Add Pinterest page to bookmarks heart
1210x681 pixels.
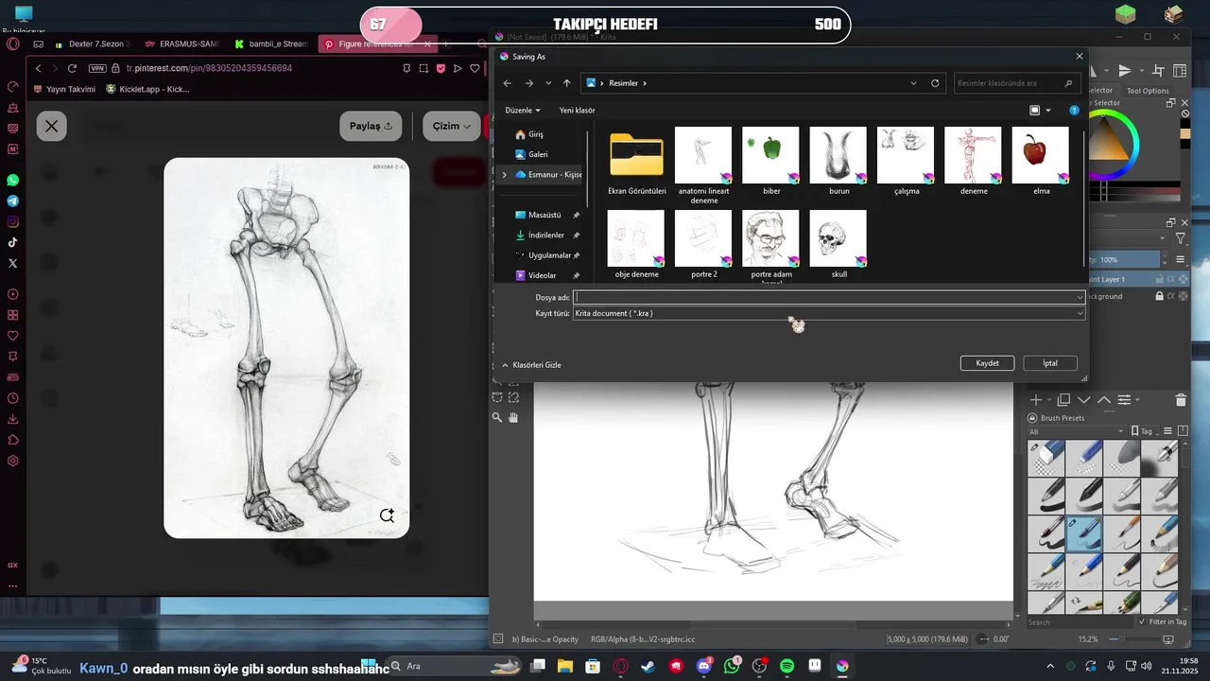475,68
